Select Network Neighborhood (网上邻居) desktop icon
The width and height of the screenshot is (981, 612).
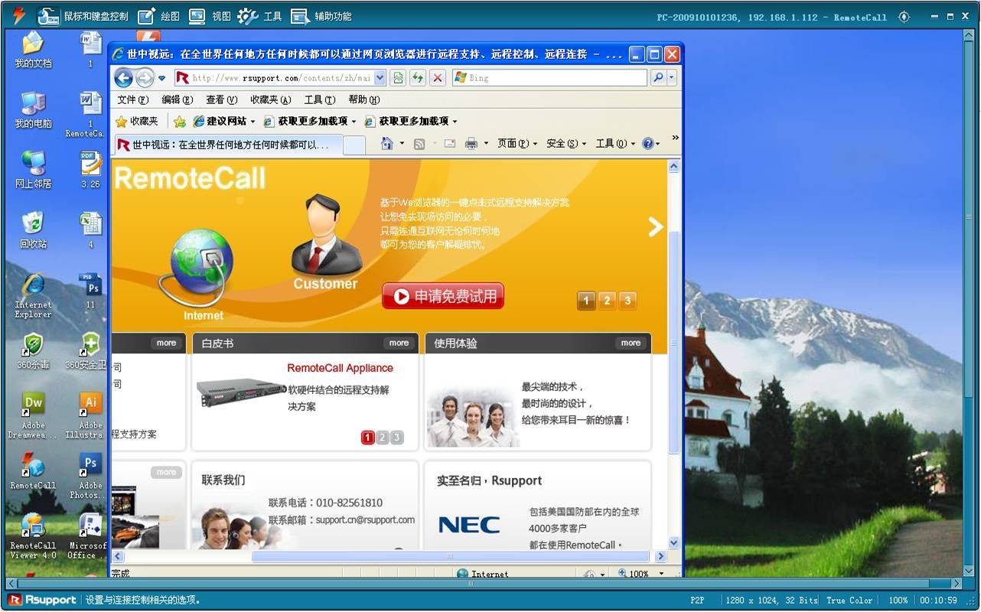tap(33, 170)
